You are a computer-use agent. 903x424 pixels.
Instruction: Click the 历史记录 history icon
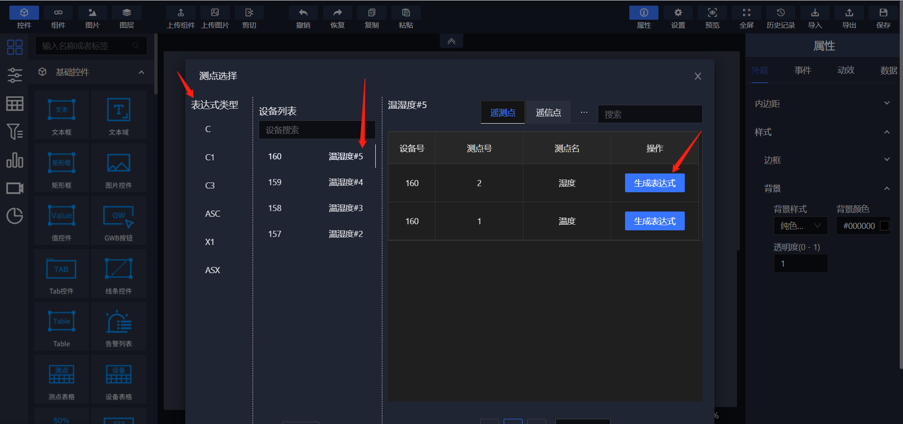point(780,13)
